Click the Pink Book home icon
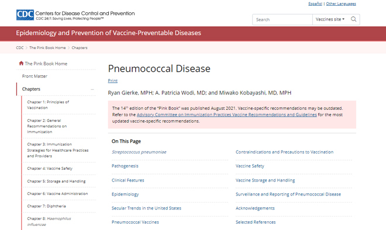The width and height of the screenshot is (386, 230). [x=21, y=64]
